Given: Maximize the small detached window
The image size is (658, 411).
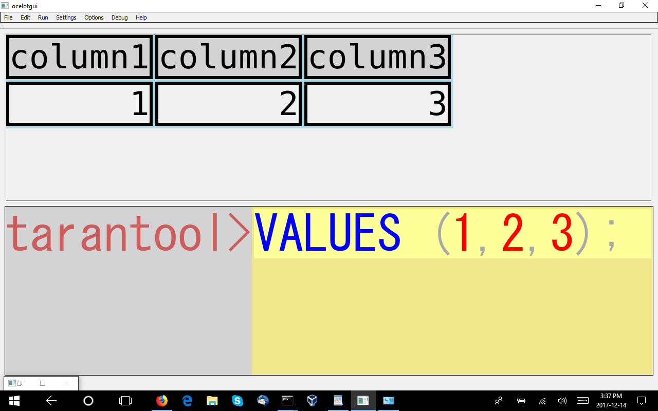Looking at the screenshot, I should point(43,383).
